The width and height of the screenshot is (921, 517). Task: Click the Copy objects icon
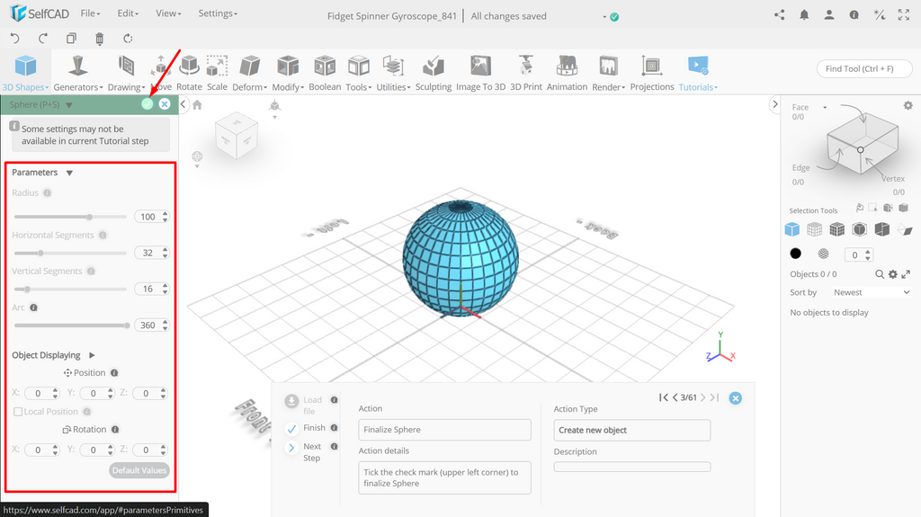(71, 38)
